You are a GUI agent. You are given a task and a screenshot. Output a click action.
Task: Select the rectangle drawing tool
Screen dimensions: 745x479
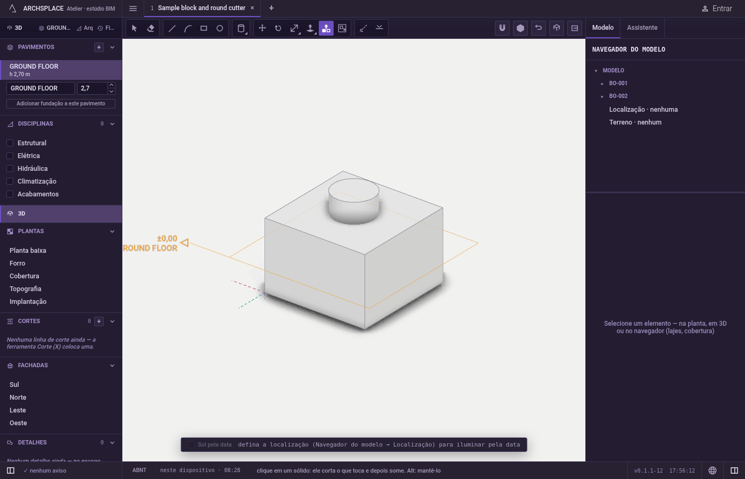tap(204, 28)
